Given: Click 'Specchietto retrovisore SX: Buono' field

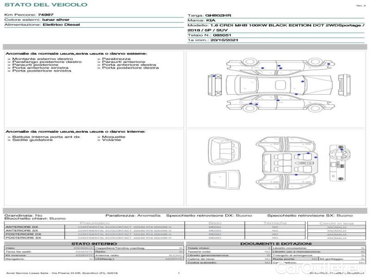Looking at the screenshot, I should click(310, 216).
